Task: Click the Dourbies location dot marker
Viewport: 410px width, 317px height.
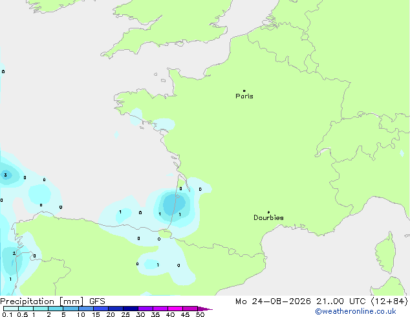Action: pyautogui.click(x=268, y=212)
